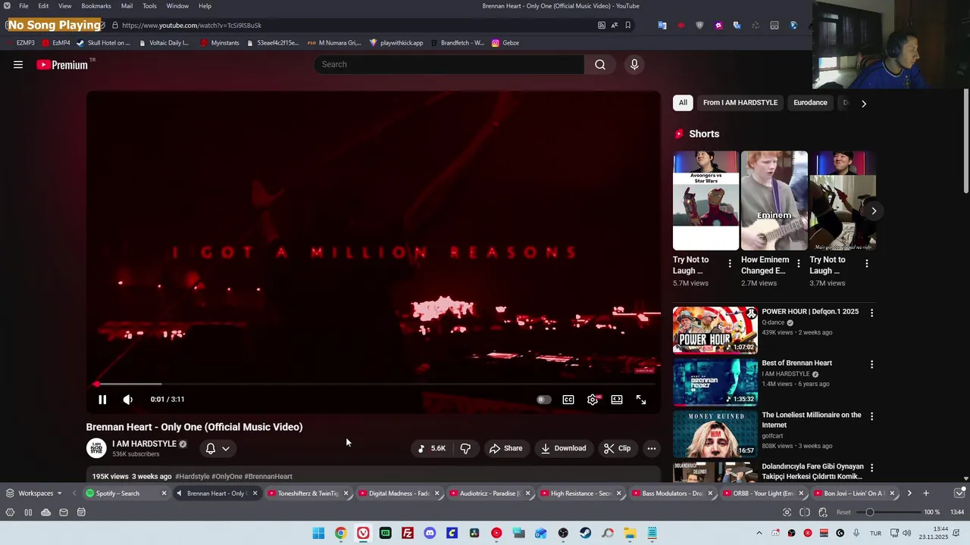Open the Workspaces dropdown

34,494
